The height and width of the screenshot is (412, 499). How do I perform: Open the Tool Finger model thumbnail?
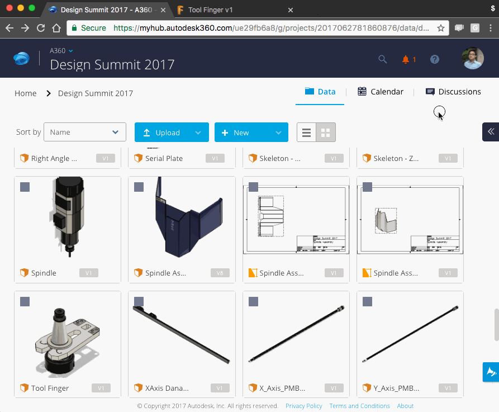coord(68,342)
